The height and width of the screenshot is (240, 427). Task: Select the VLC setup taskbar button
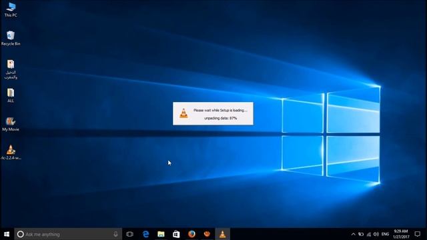(x=222, y=234)
